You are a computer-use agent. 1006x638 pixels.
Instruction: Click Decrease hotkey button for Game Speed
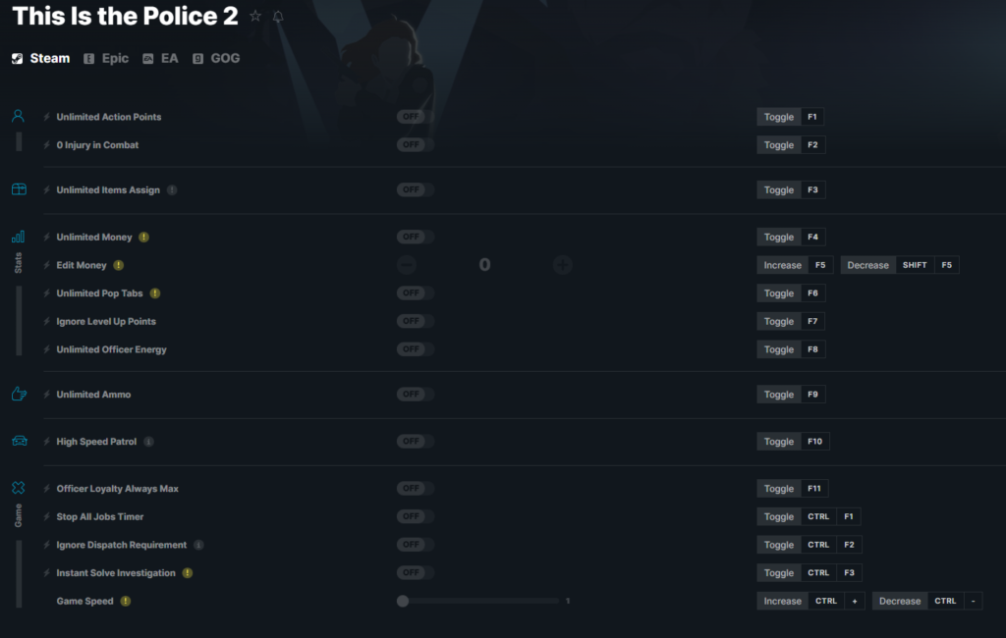tap(927, 601)
